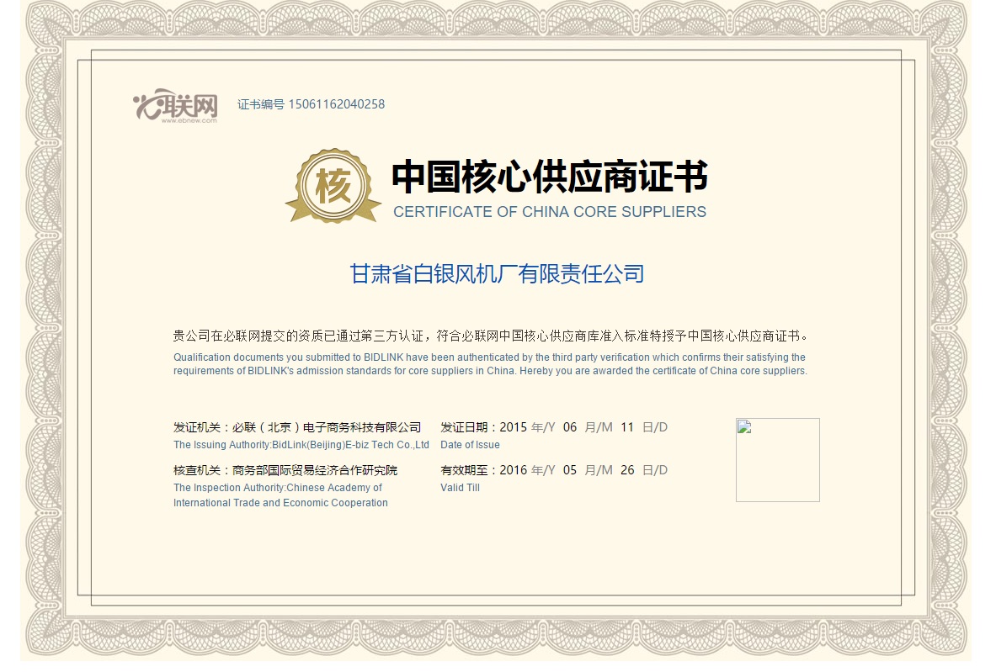Screen dimensions: 996x672
Task: Click the gold 核 medal badge
Action: pyautogui.click(x=333, y=186)
